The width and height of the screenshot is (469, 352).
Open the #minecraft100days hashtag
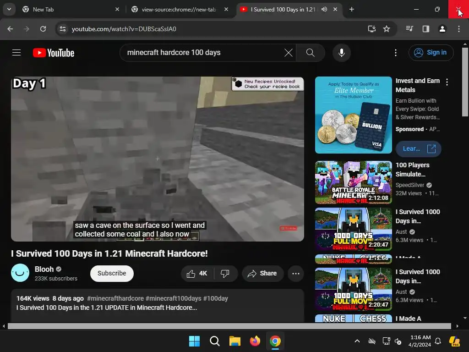tap(173, 298)
